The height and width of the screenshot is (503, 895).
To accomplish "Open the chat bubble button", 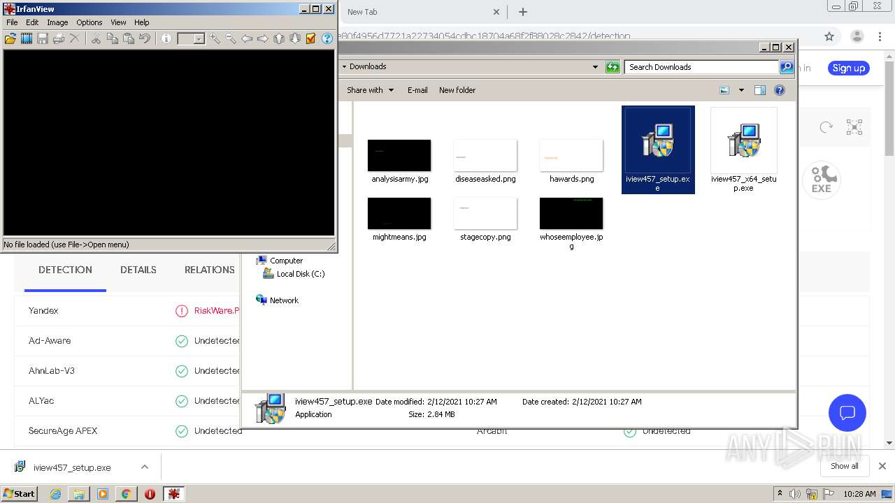I will tap(847, 412).
